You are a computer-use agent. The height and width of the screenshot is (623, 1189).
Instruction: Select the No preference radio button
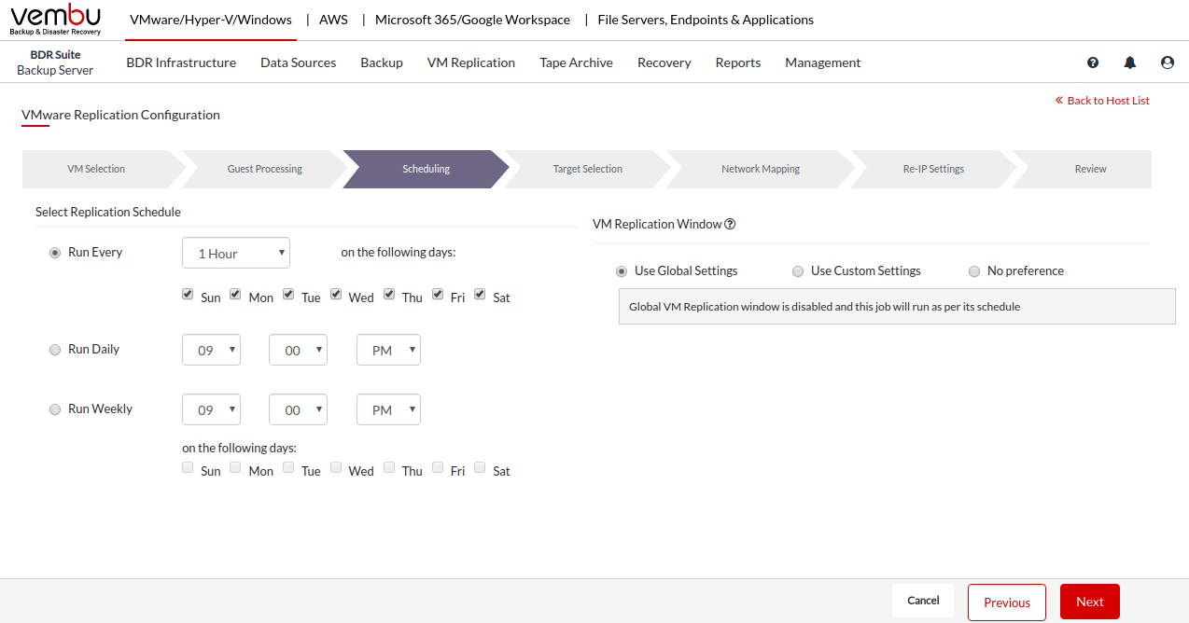(974, 271)
